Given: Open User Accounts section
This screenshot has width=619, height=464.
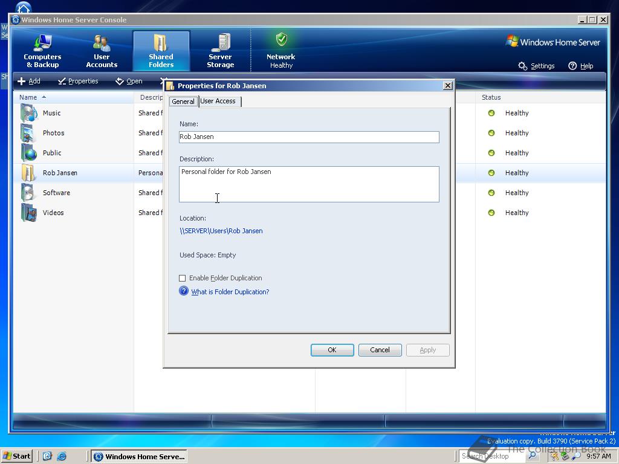Looking at the screenshot, I should [x=102, y=51].
